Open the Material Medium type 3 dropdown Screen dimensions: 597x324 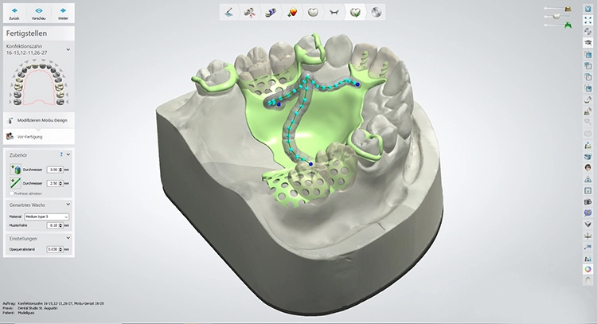47,217
